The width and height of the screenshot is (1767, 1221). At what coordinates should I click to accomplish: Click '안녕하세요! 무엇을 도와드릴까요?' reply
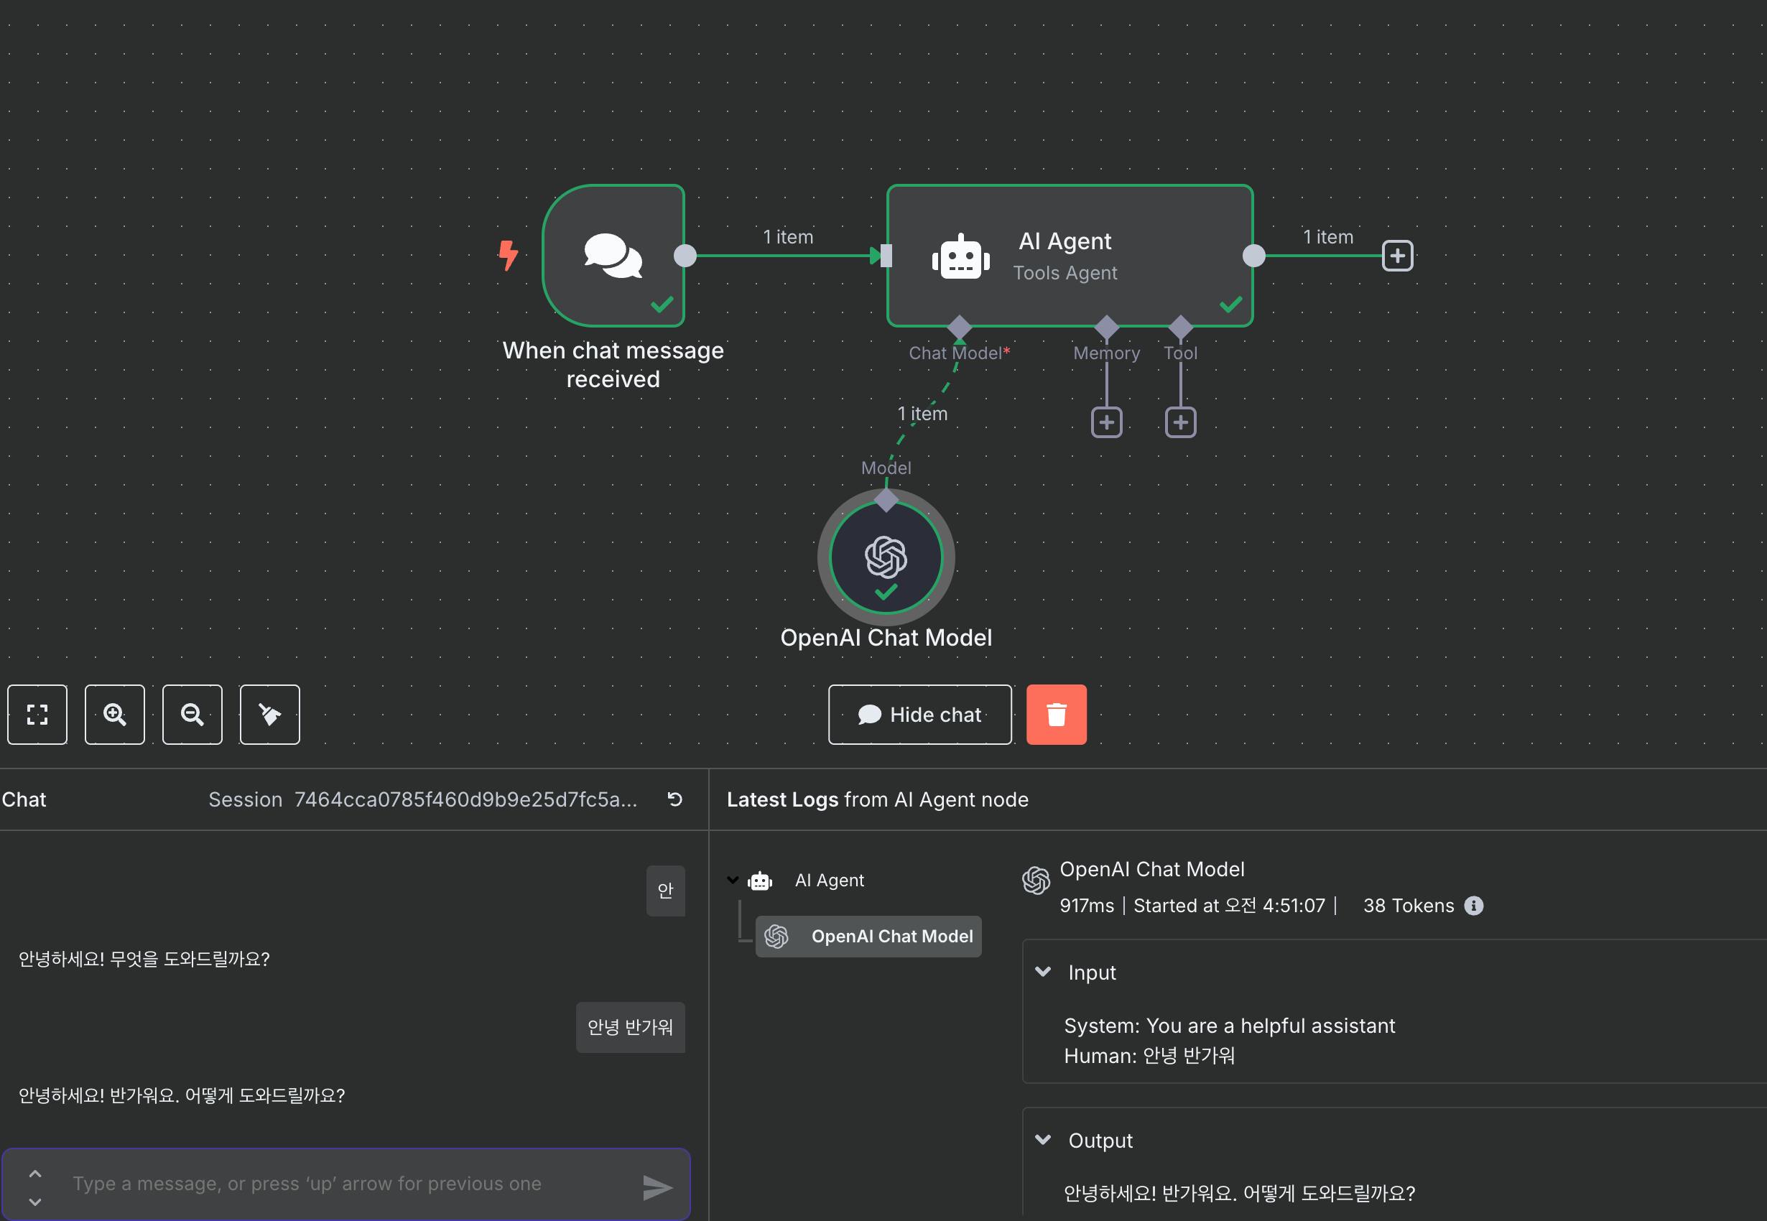tap(144, 960)
